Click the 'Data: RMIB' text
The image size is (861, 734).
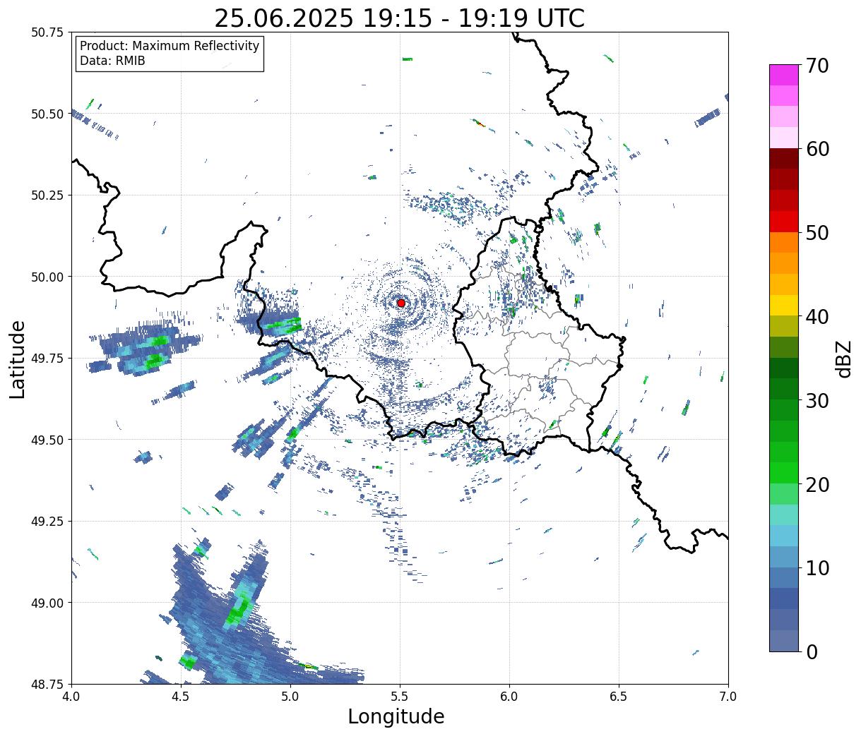click(x=112, y=61)
